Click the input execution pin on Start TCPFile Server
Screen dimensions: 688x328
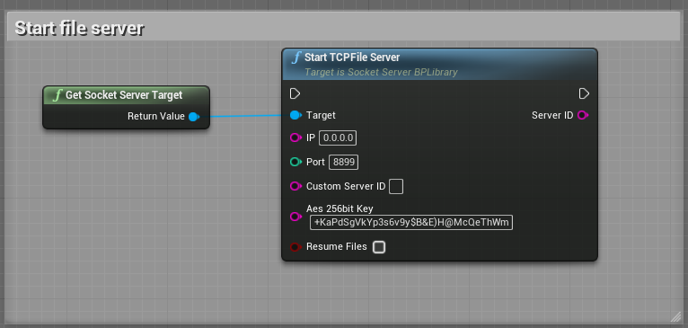[295, 93]
